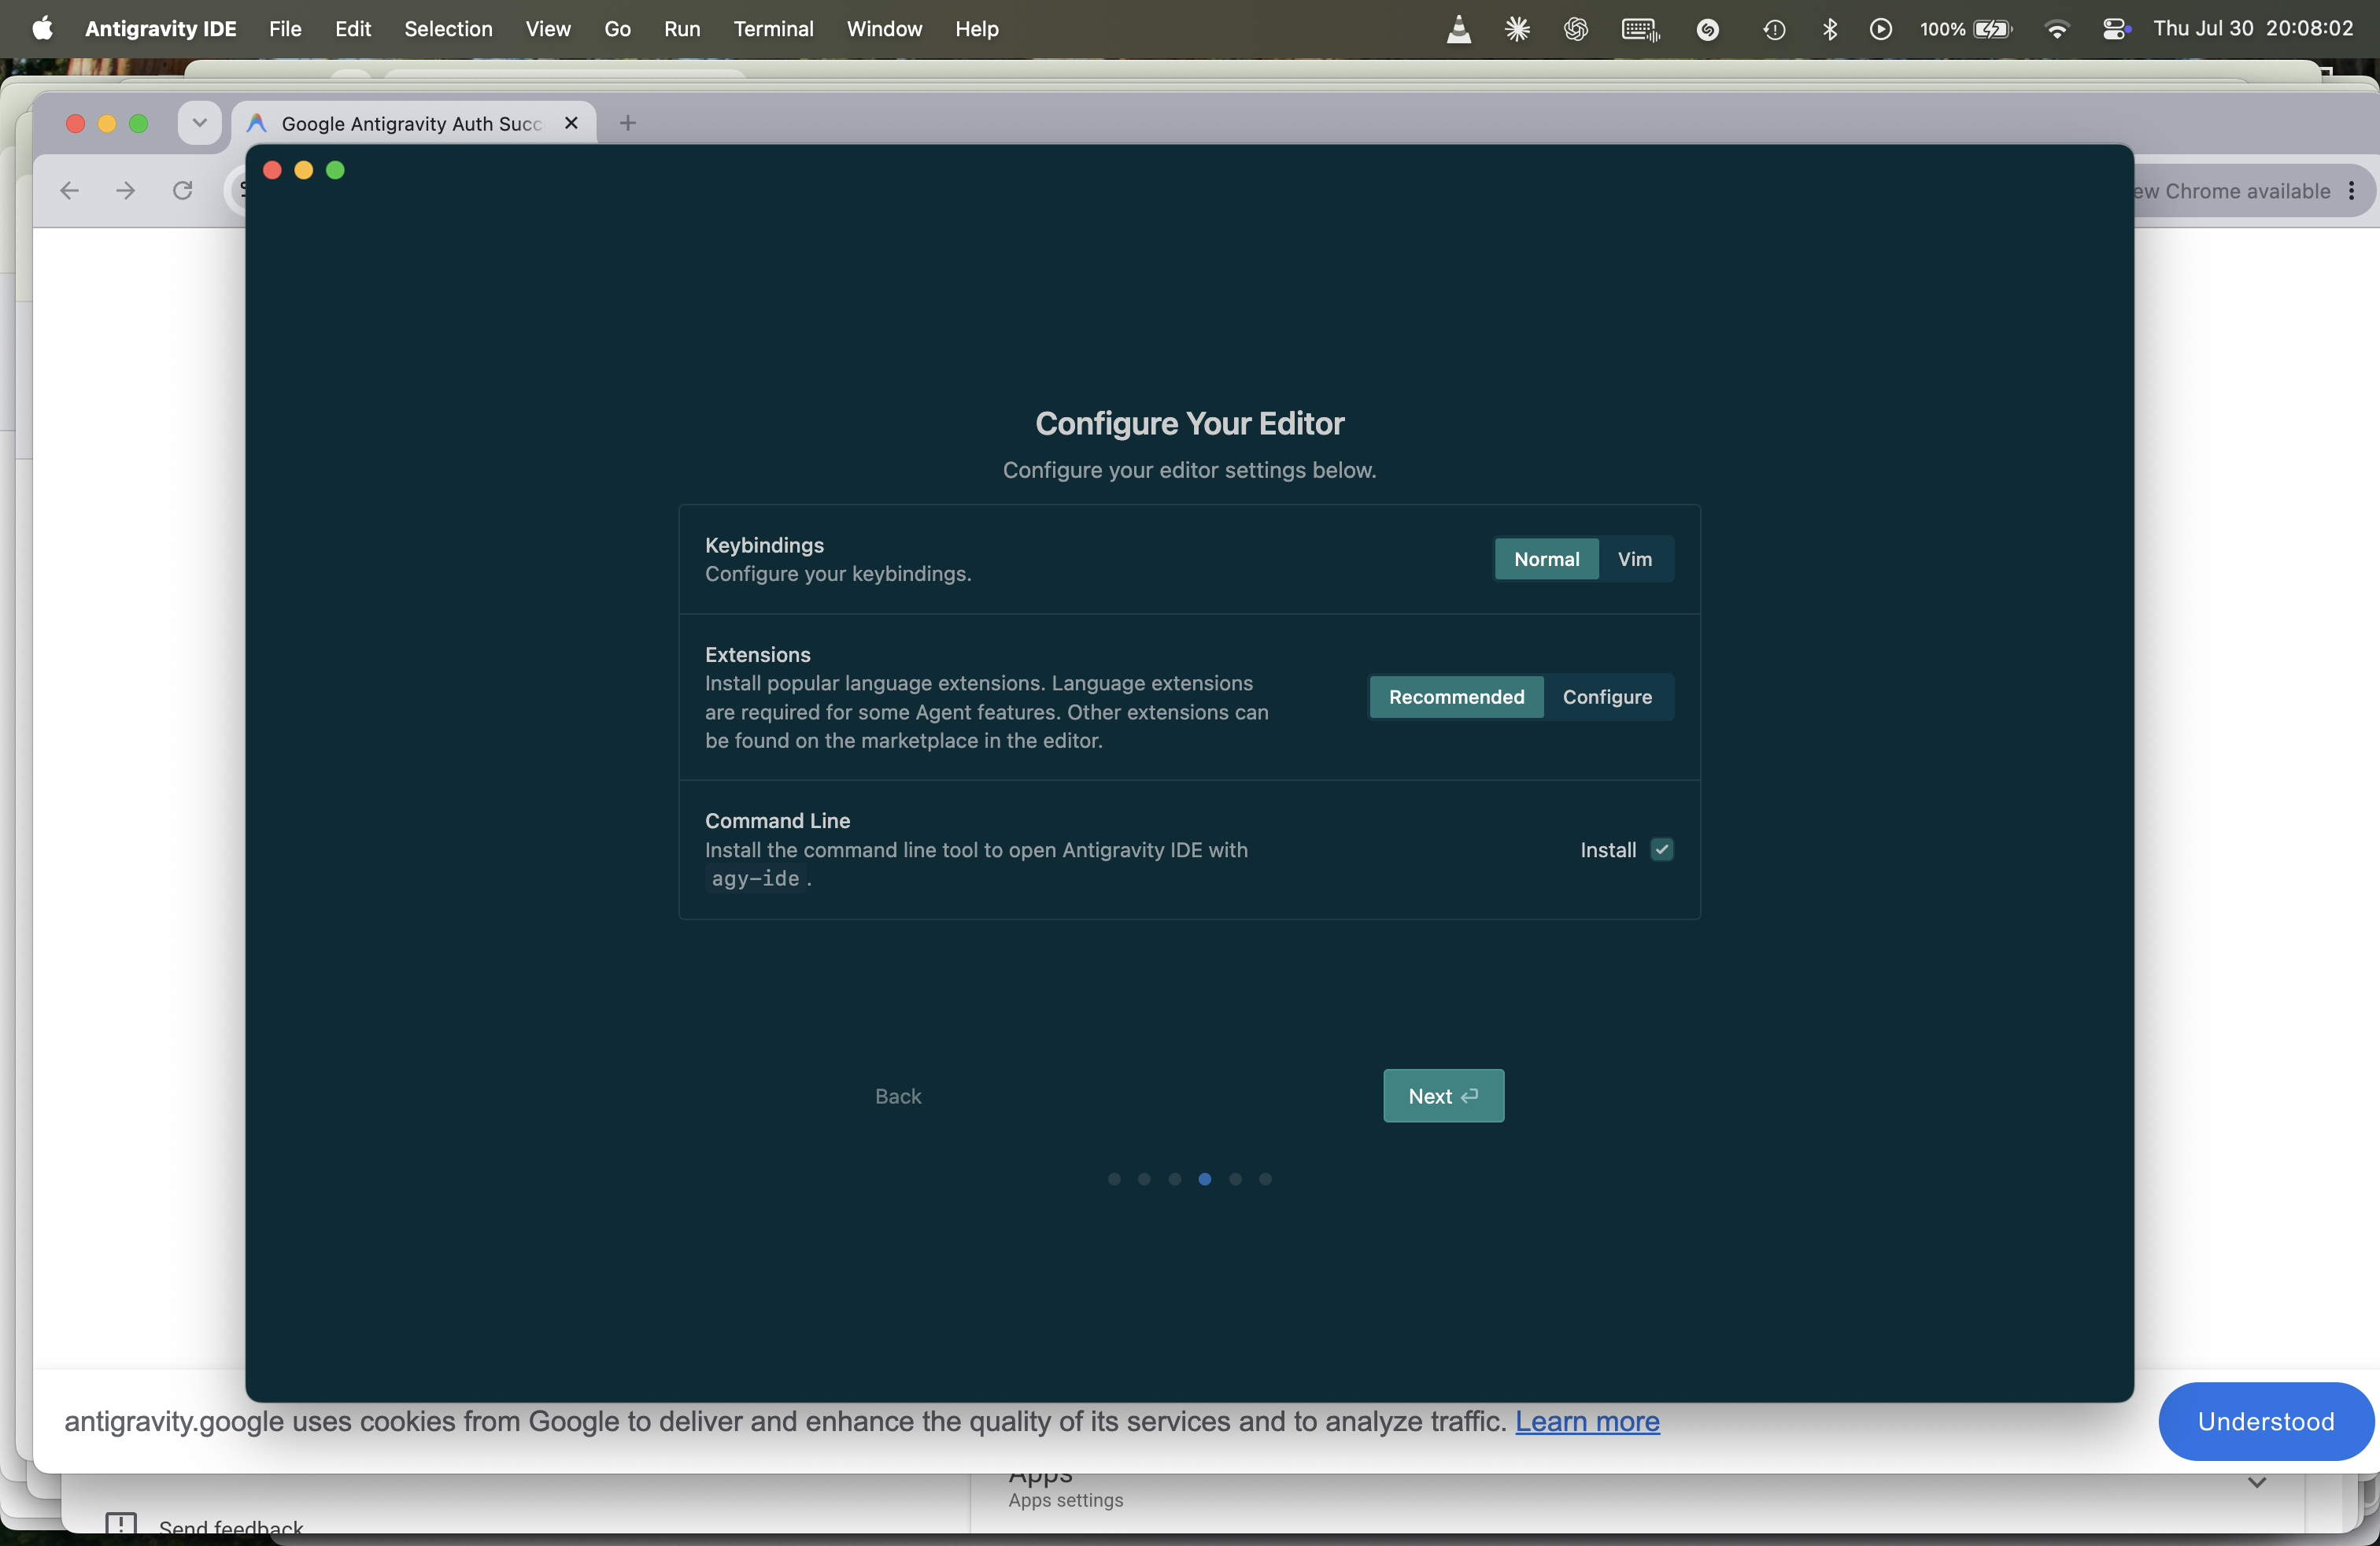Open the View menu
This screenshot has width=2380, height=1546.
coord(548,29)
